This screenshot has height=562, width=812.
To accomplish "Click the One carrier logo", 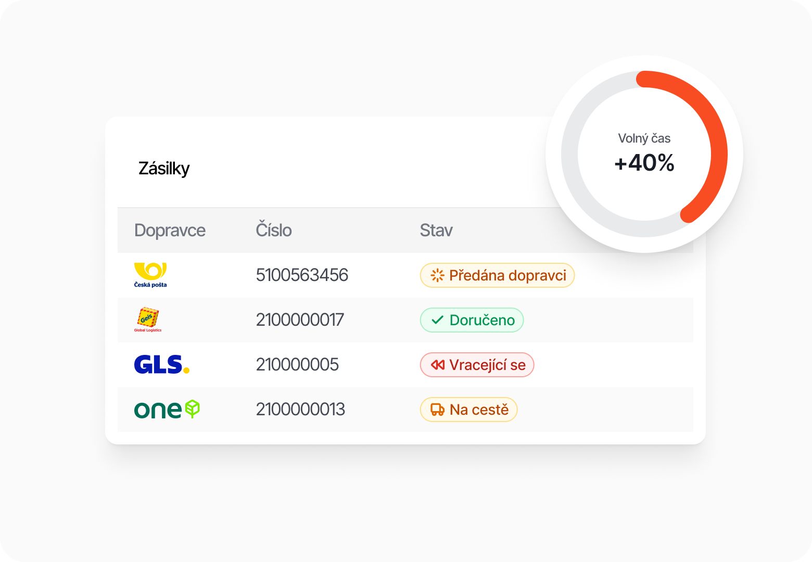I will (x=167, y=410).
